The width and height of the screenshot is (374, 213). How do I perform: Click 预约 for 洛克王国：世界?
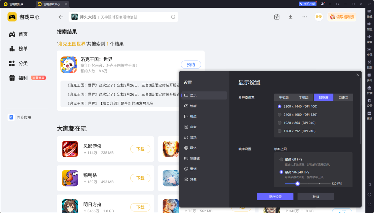point(191,64)
